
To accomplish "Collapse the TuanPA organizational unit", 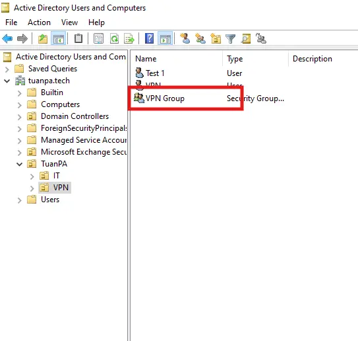I will [20, 165].
